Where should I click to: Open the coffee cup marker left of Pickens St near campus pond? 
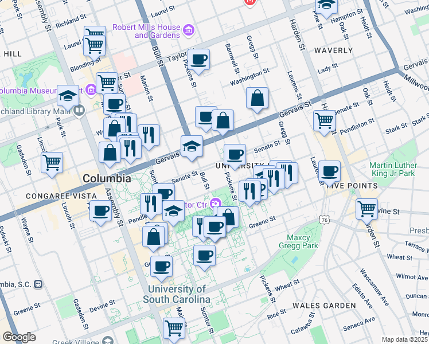(x=204, y=256)
